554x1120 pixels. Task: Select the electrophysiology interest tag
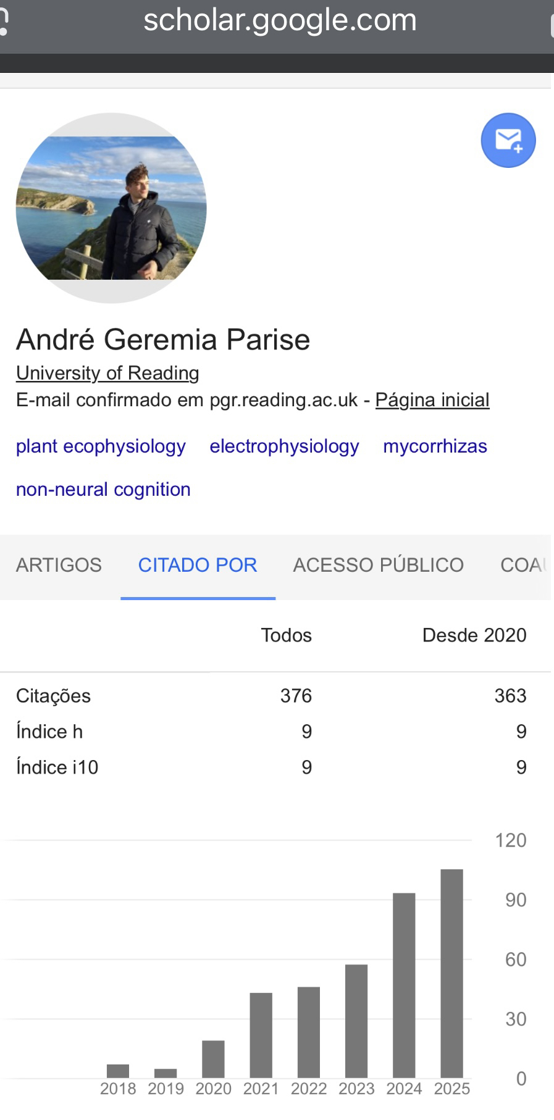[284, 446]
